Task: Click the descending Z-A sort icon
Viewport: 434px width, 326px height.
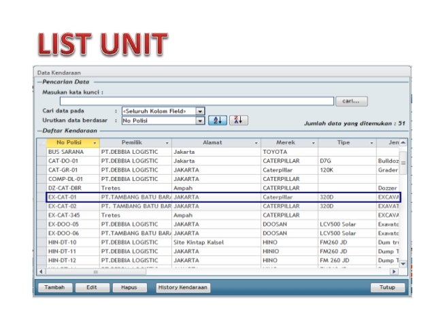Action: (238, 120)
